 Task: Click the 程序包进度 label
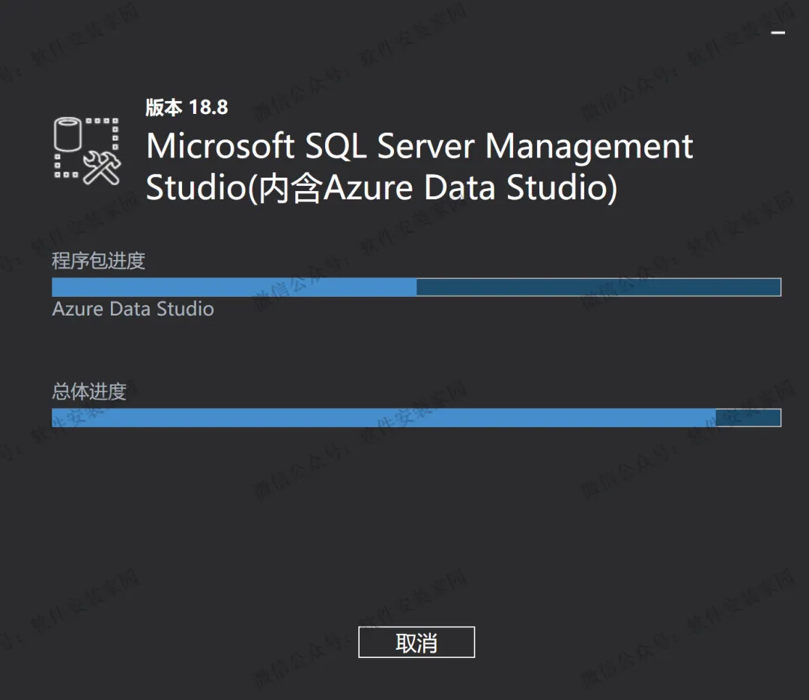tap(98, 261)
